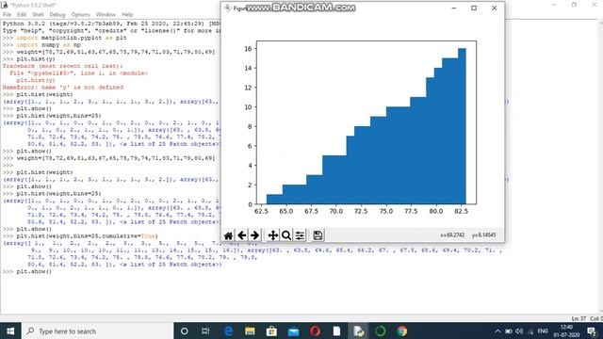The width and height of the screenshot is (603, 339).
Task: Open the Options menu
Action: click(80, 15)
